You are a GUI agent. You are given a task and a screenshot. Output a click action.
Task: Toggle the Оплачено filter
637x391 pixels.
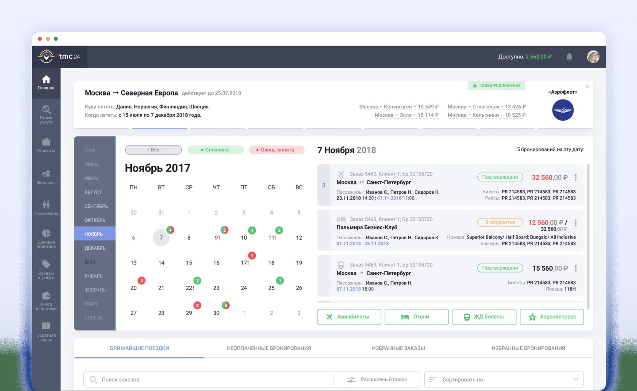click(215, 150)
